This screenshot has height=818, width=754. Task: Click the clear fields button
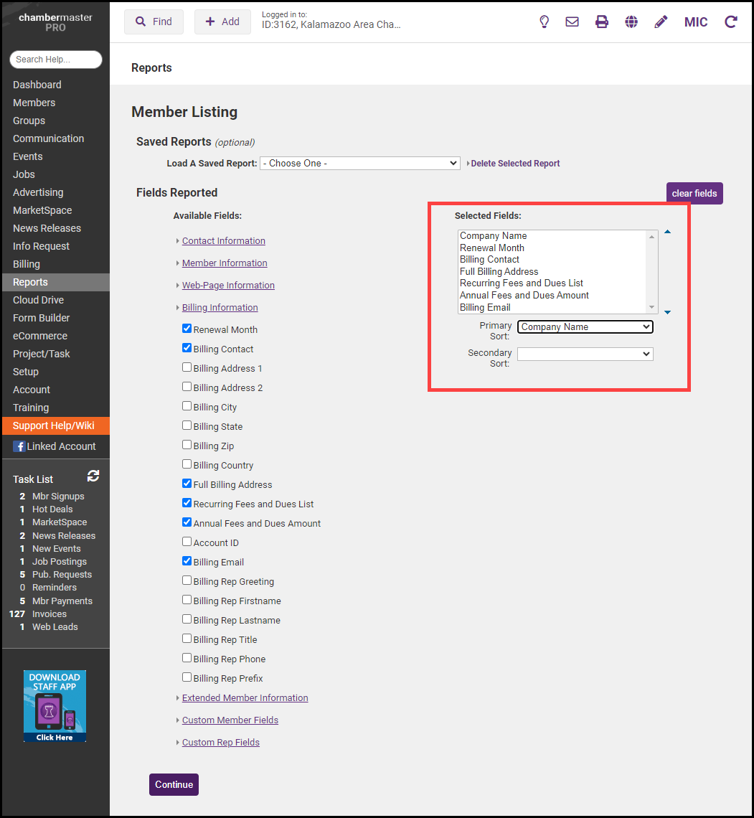[x=694, y=194]
